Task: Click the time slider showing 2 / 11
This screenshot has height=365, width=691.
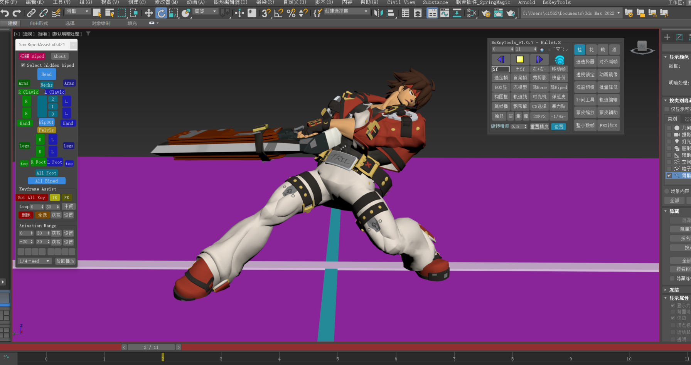Action: 151,347
